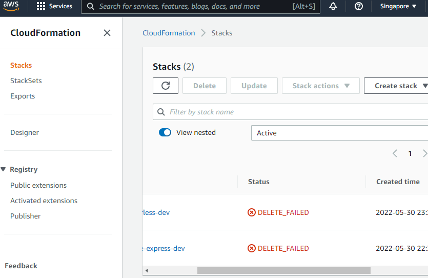Screen dimensions: 428x278
Task: Click the CloudFormation breadcrumb link
Action: pos(169,33)
